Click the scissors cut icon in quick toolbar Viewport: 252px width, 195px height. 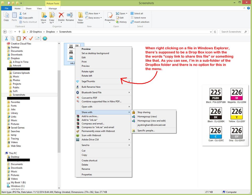click(x=6, y=38)
